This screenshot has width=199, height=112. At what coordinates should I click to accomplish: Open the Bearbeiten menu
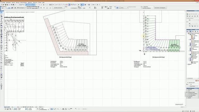pos(8,2)
